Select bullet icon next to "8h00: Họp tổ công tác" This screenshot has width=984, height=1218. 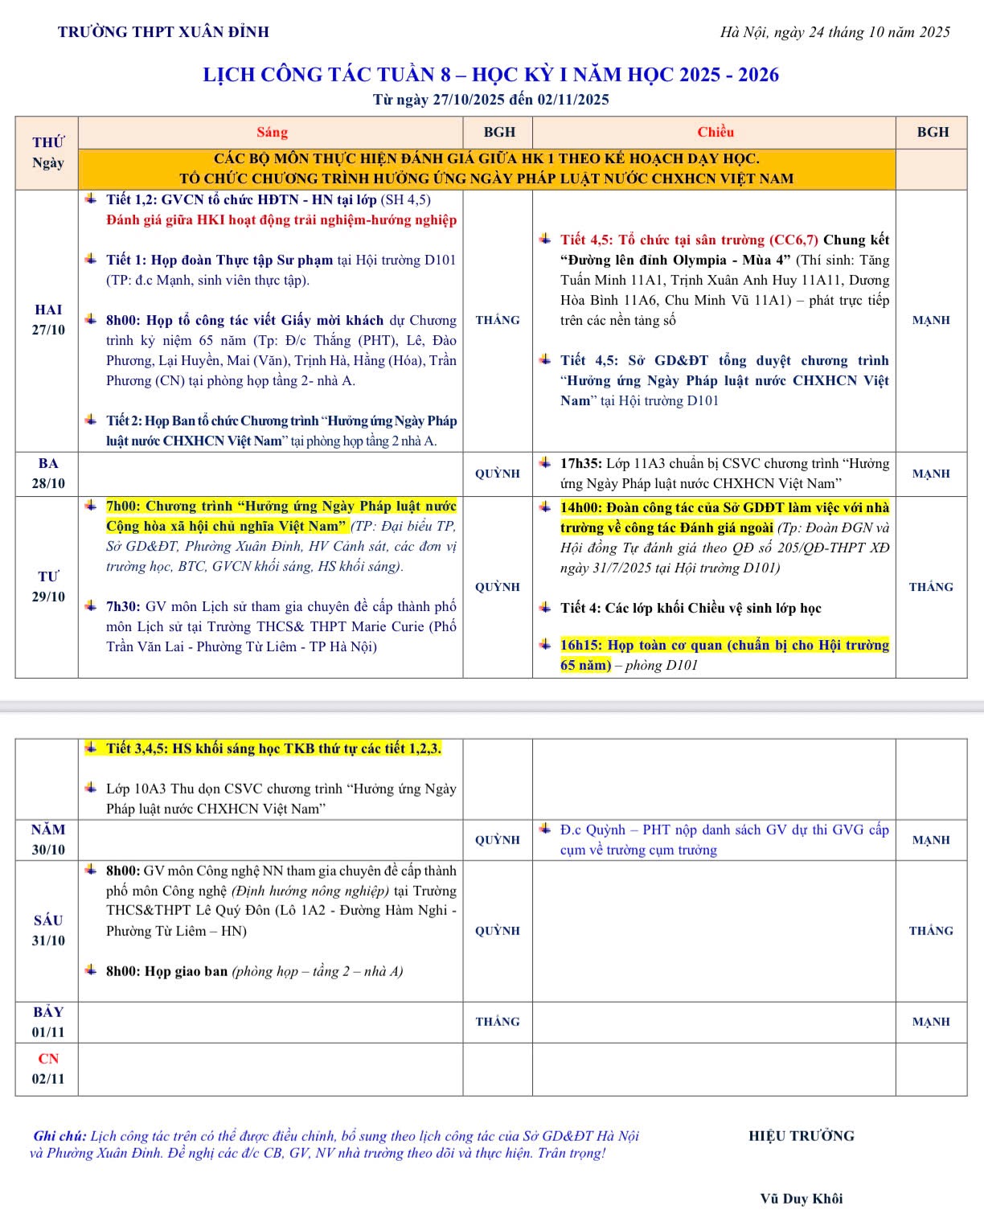[x=91, y=319]
